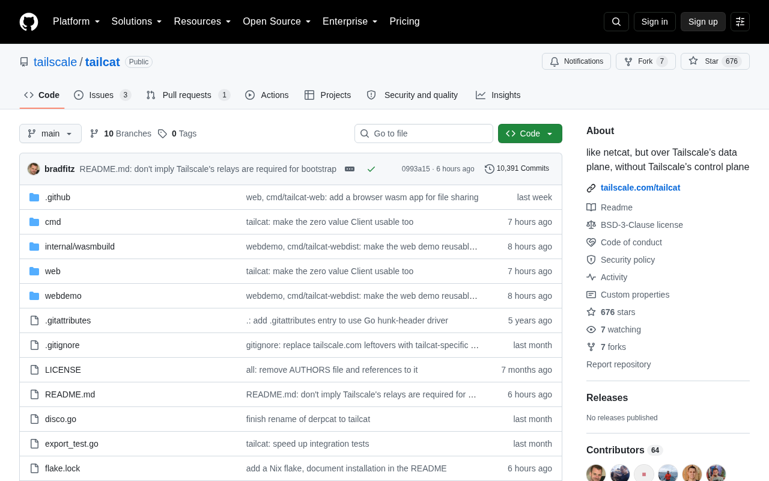
Task: Go to the Pricing page
Action: 404,22
